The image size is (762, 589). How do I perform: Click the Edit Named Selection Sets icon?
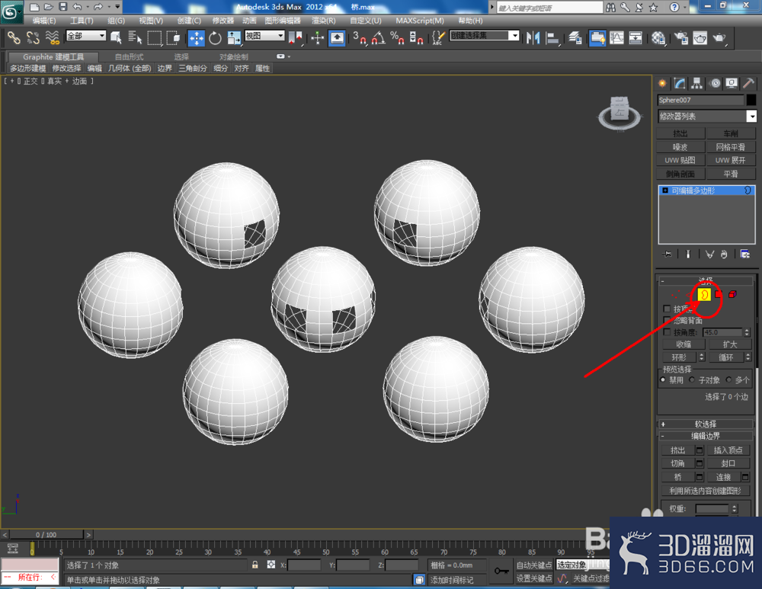click(438, 38)
